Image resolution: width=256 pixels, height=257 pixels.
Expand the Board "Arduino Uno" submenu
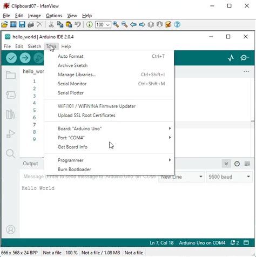tap(109, 128)
